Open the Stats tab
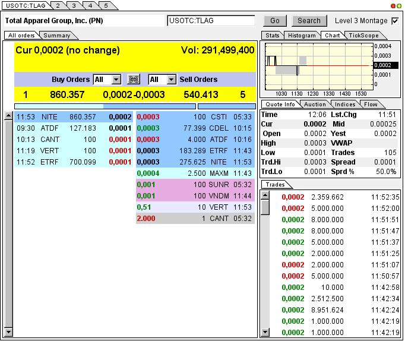Screen dimensions: 405x341 272,36
